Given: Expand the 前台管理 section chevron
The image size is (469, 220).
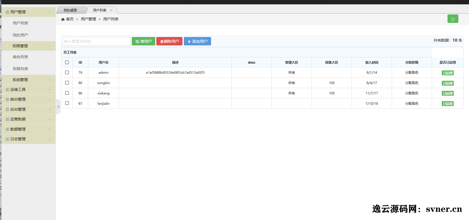Looking at the screenshot, I should pyautogui.click(x=50, y=100).
